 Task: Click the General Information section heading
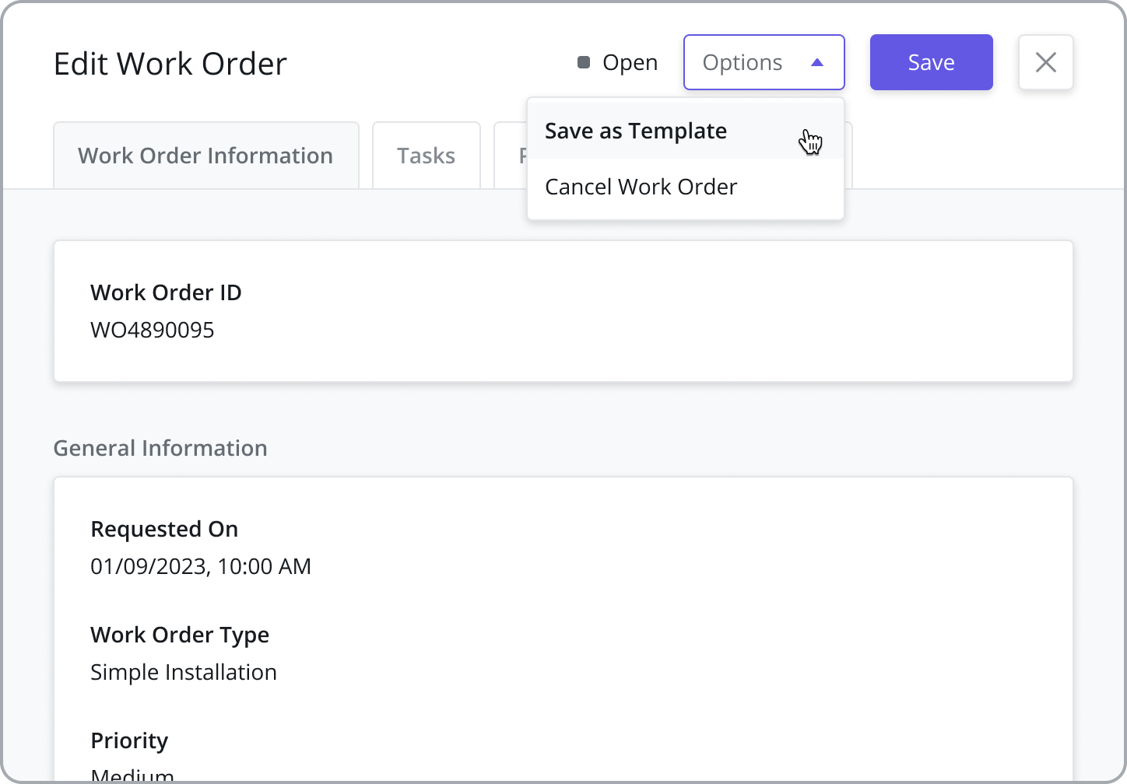[x=160, y=448]
